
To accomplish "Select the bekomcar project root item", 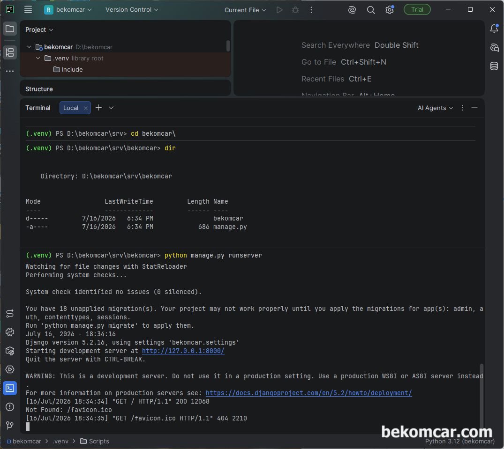I will [x=74, y=47].
